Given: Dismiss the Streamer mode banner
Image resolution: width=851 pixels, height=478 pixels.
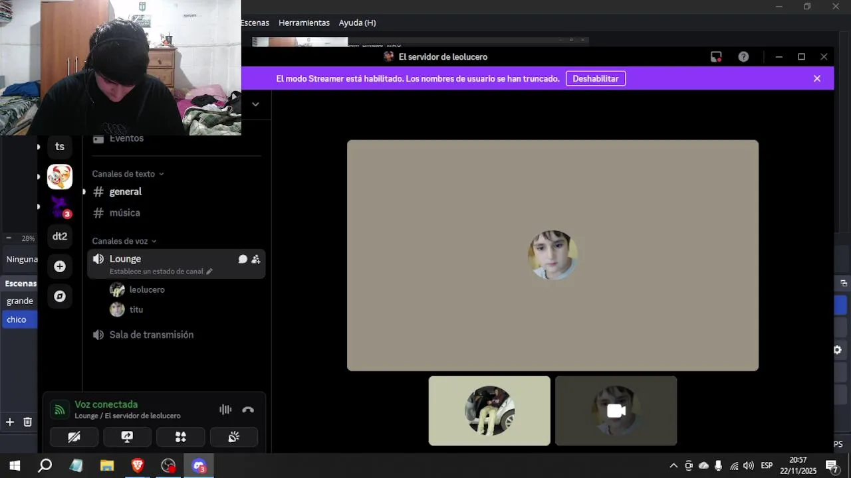Looking at the screenshot, I should click(817, 78).
